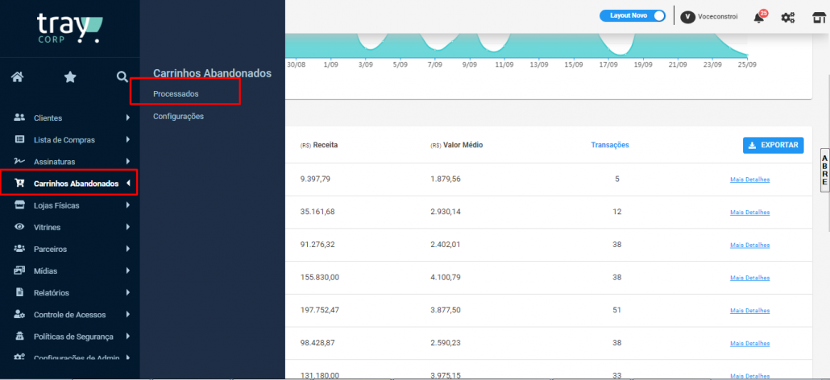This screenshot has height=380, width=830.
Task: Expand the Relatórios submenu arrow
Action: point(128,293)
